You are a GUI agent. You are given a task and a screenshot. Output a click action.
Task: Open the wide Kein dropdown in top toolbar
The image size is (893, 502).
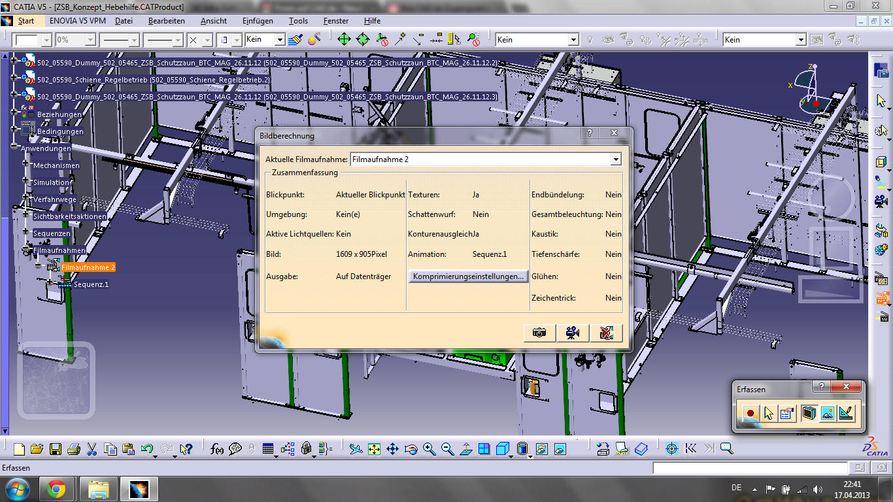tap(573, 40)
